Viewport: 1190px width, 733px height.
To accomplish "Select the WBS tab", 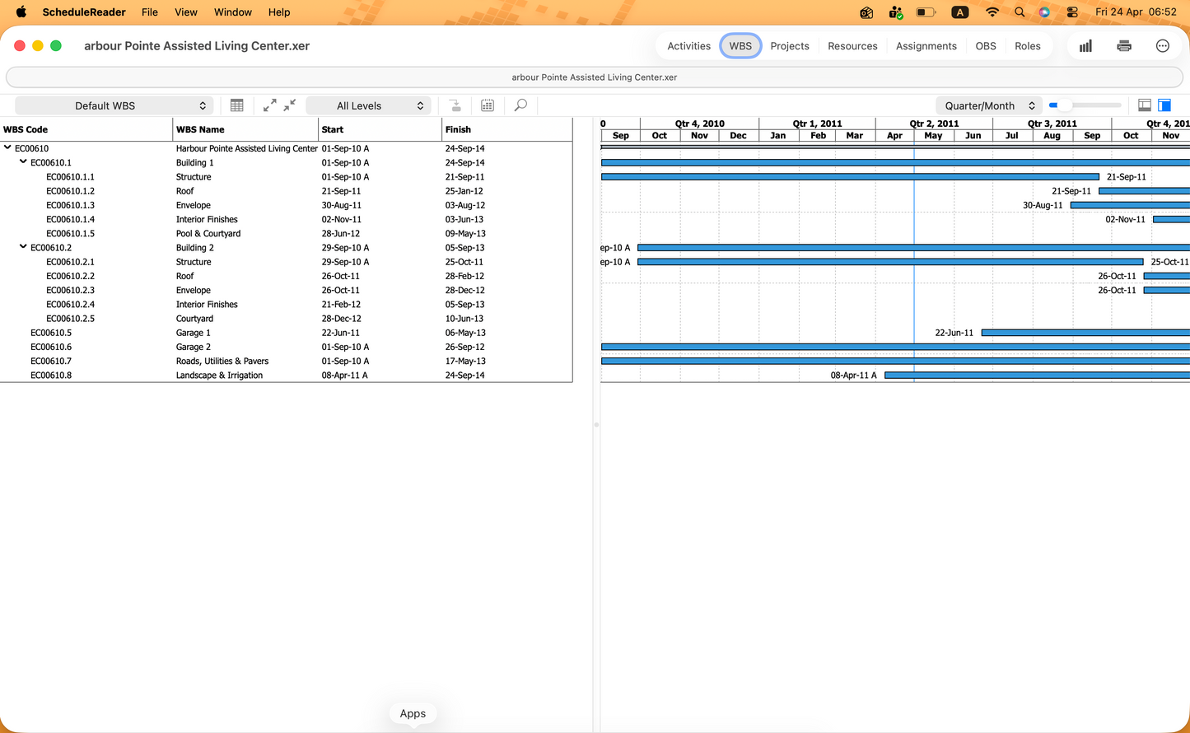I will click(740, 46).
